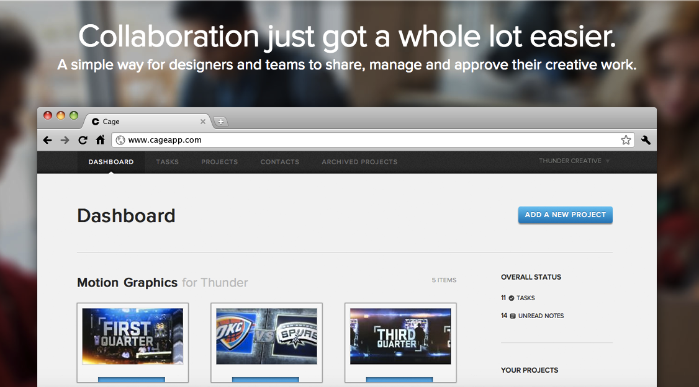Open a new tab with plus button
The width and height of the screenshot is (699, 387).
tap(220, 122)
